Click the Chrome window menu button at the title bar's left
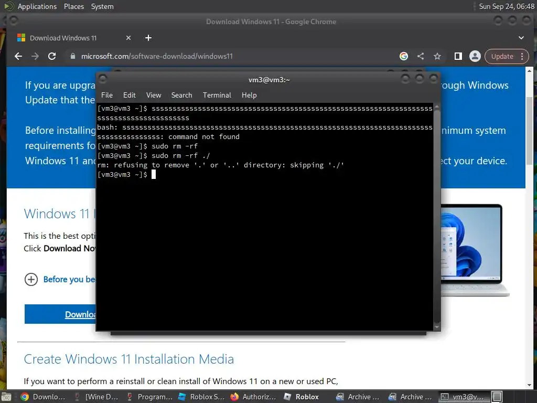This screenshot has width=537, height=403. pyautogui.click(x=14, y=21)
